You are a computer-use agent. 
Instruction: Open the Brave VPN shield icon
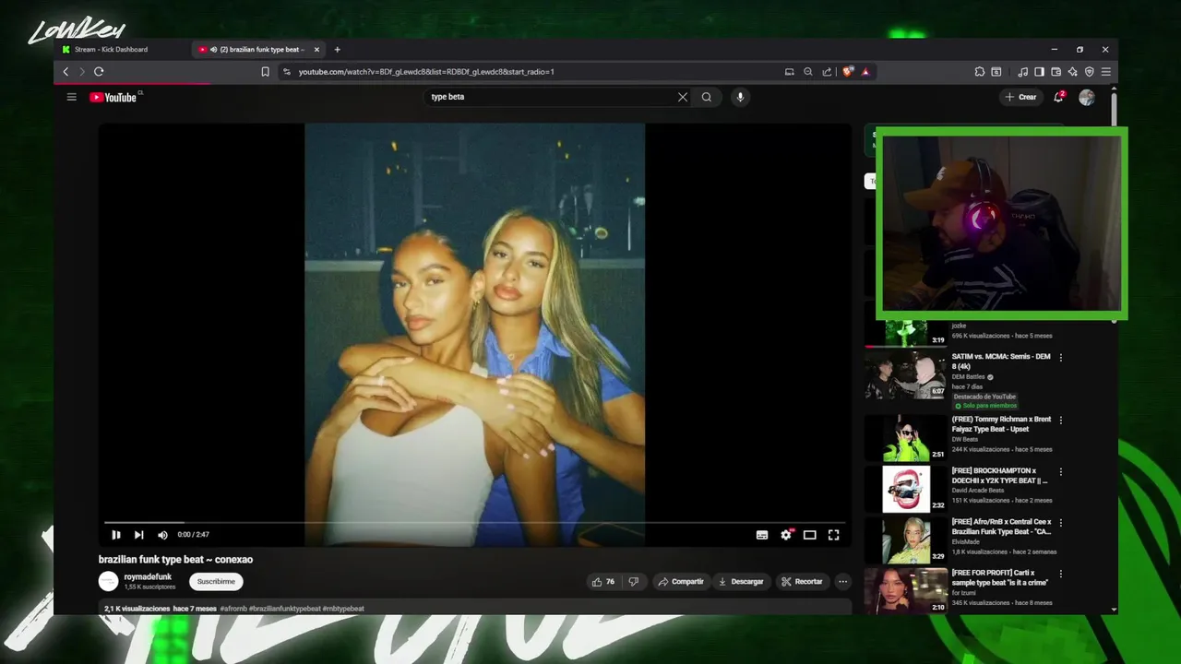coord(1089,72)
